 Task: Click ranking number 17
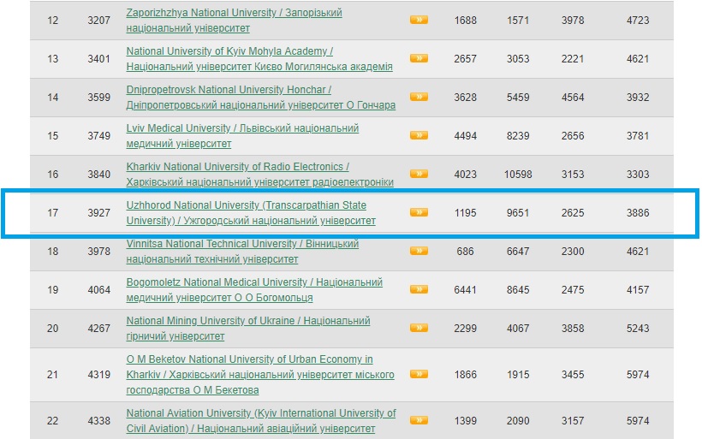pyautogui.click(x=53, y=213)
